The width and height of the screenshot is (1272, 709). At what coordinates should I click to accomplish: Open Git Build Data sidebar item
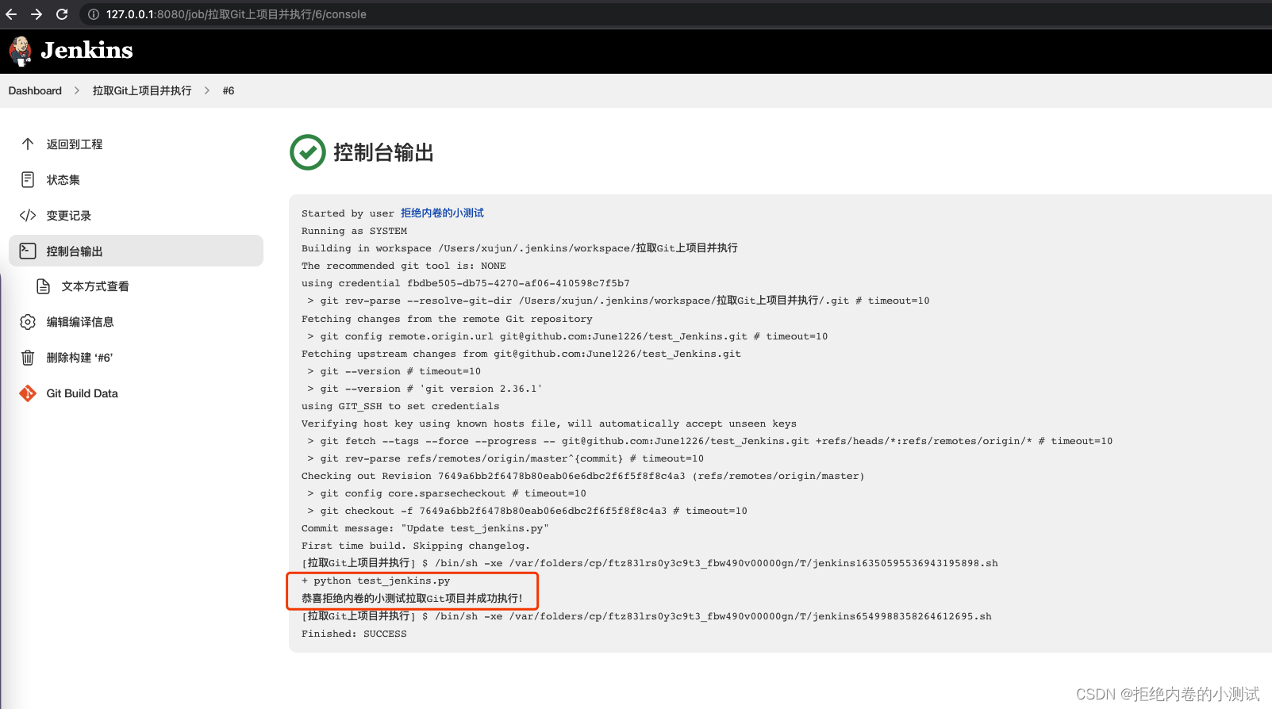(x=82, y=393)
